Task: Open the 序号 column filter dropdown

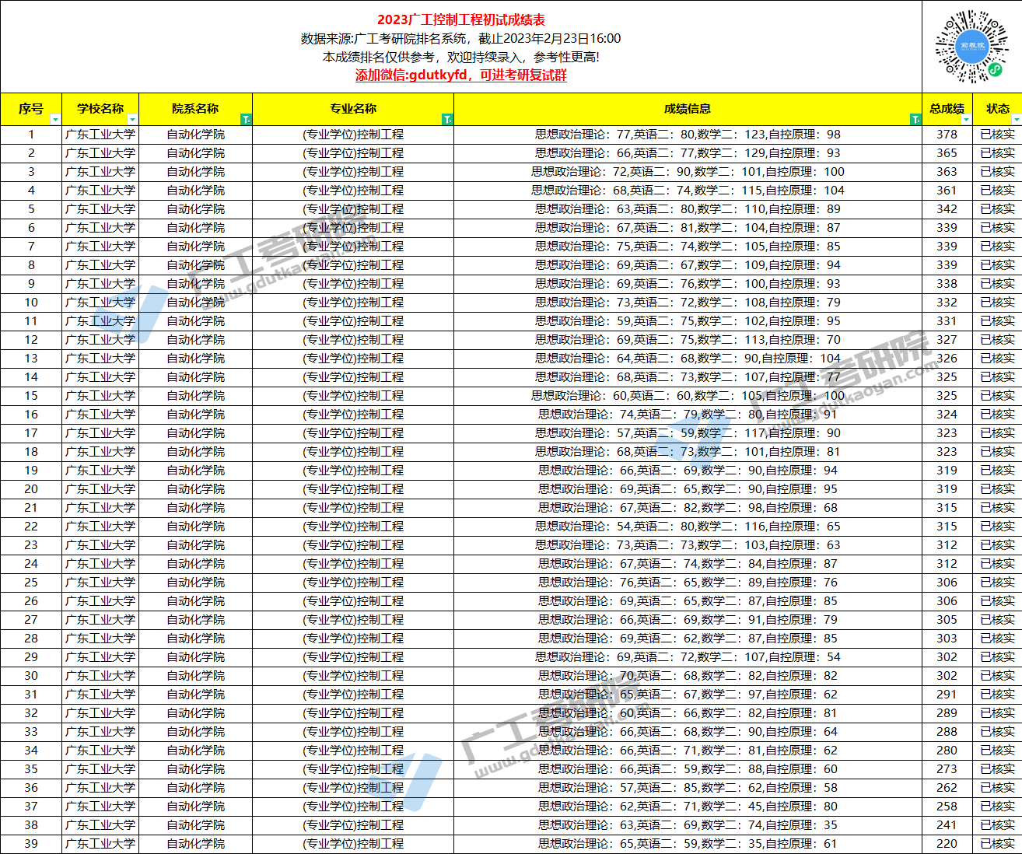Action: (x=55, y=120)
